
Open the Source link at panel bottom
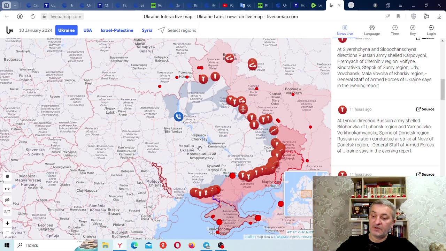(x=425, y=174)
